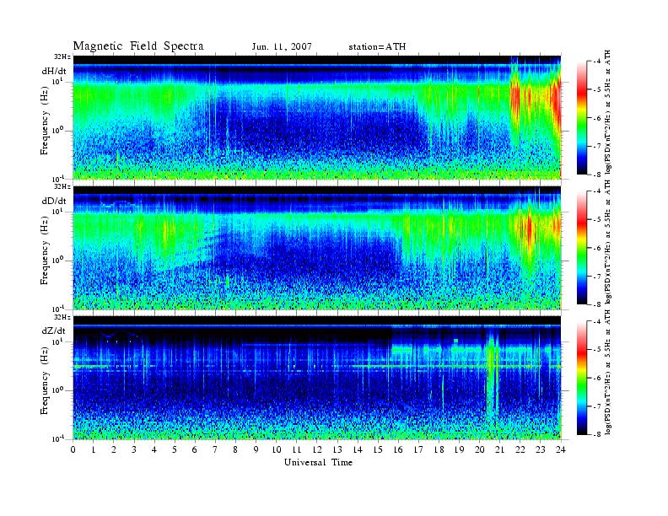Click hour 0 on time axis
This screenshot has width=668, height=516.
(73, 449)
